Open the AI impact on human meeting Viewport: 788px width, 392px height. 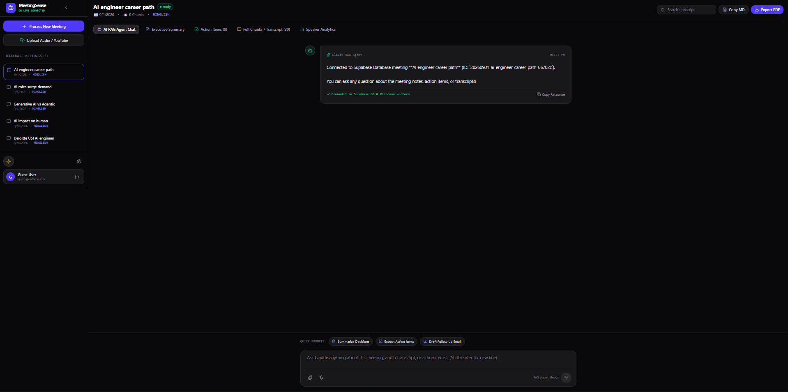(x=44, y=123)
